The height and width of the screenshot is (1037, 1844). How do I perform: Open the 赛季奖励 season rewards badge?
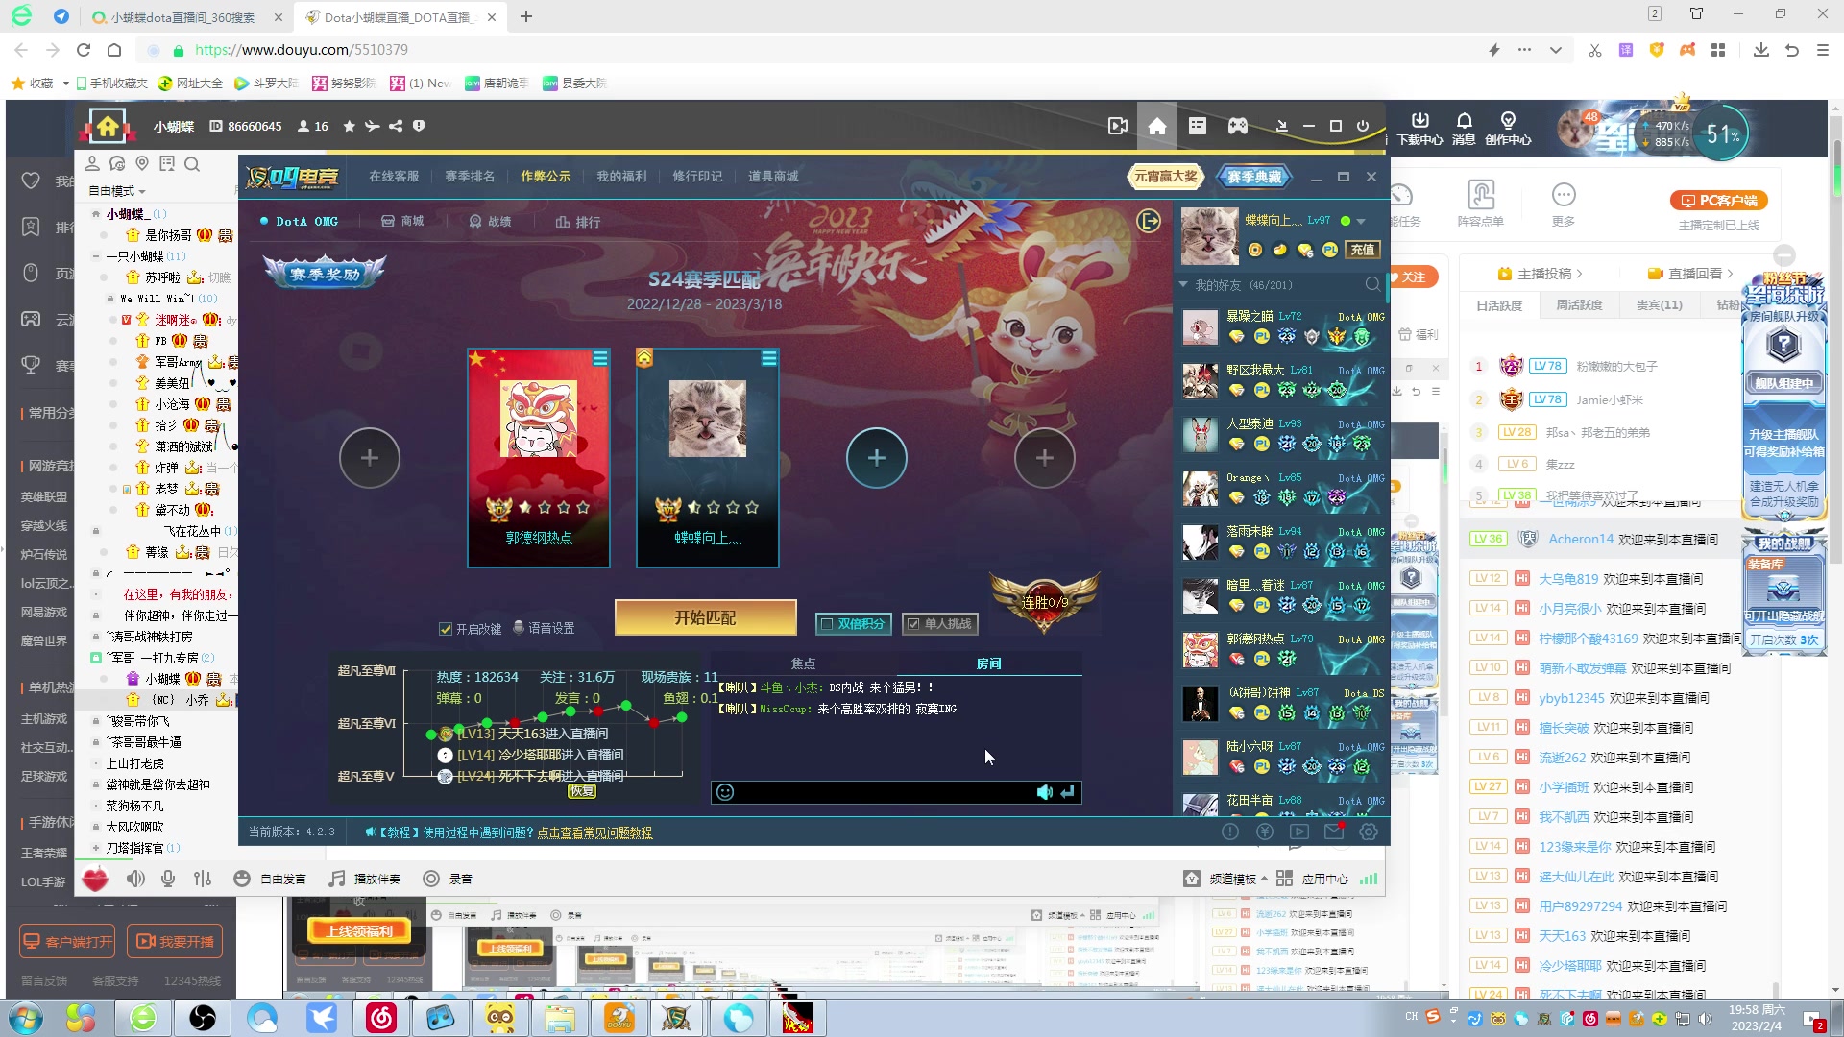click(x=325, y=274)
